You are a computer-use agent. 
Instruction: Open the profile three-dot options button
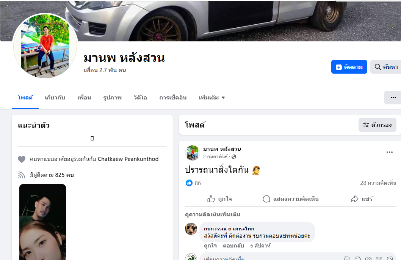click(393, 98)
